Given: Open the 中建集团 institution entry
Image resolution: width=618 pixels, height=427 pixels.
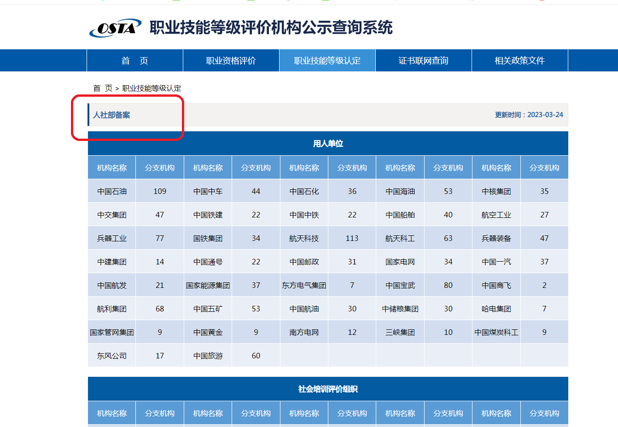Looking at the screenshot, I should point(112,262).
